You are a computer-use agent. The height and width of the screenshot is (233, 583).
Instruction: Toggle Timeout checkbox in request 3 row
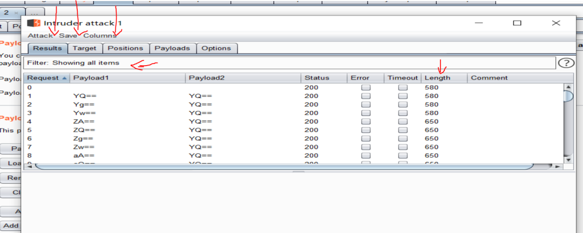[403, 113]
